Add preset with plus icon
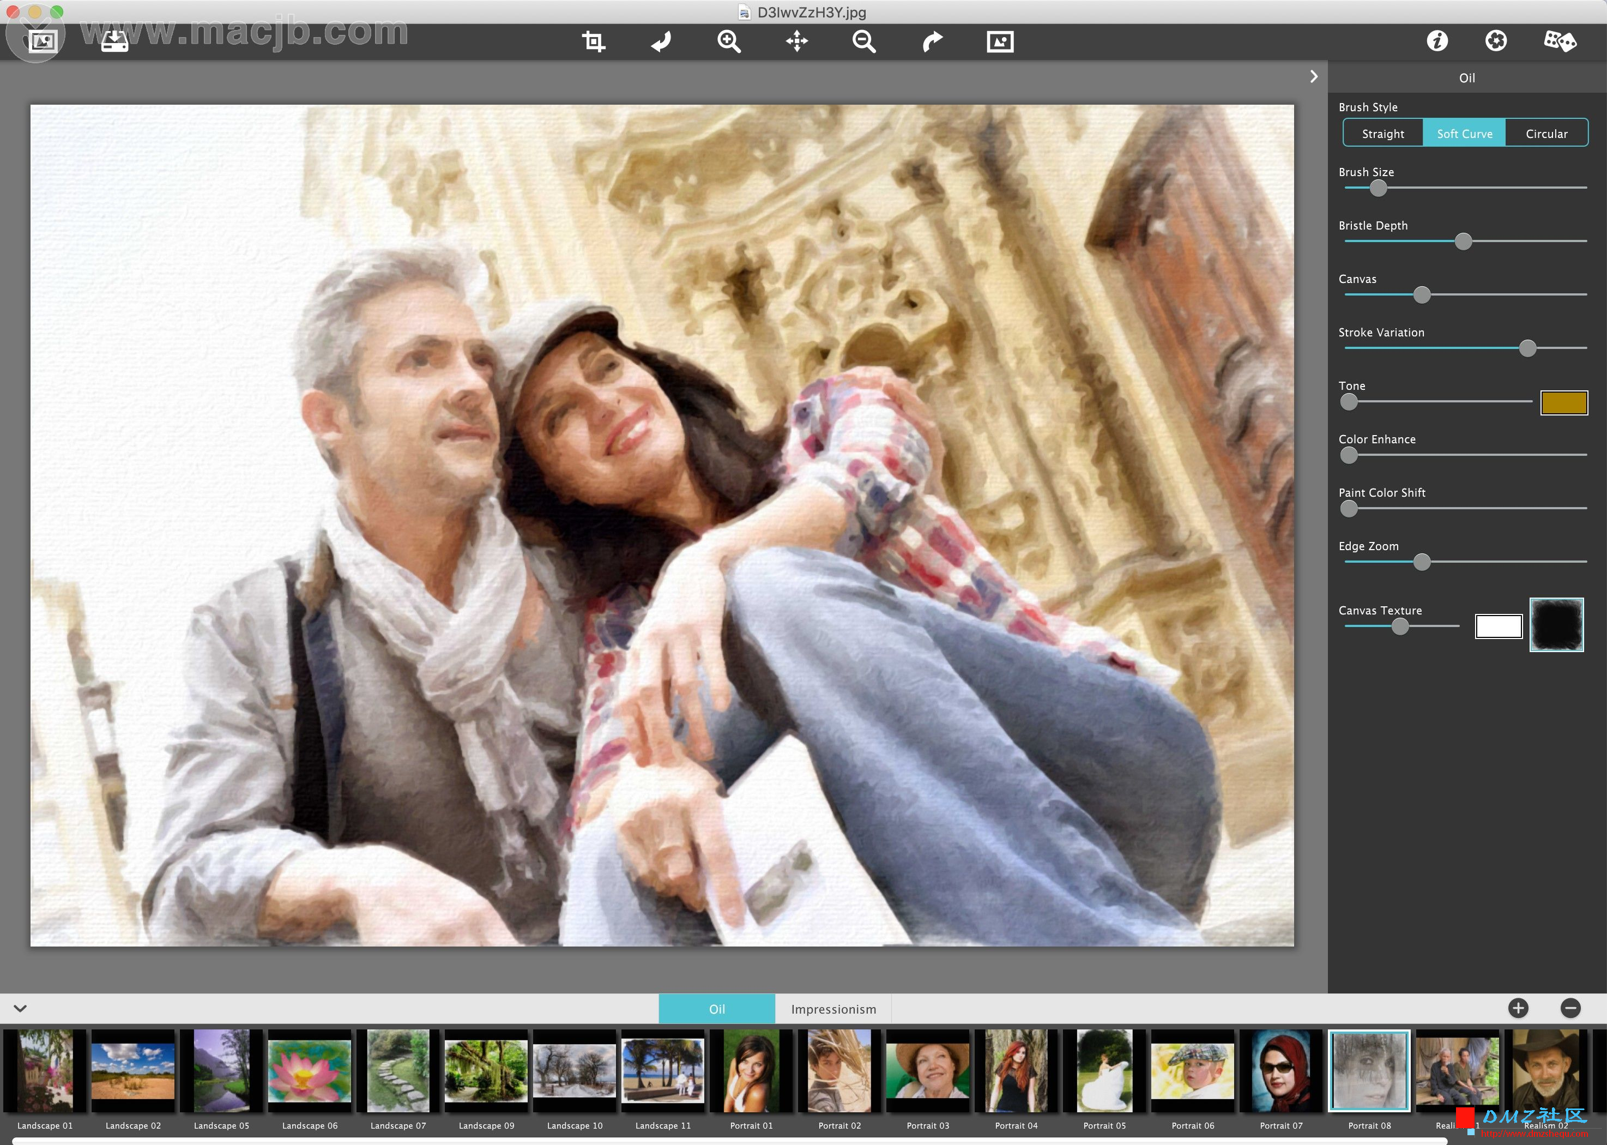This screenshot has width=1607, height=1145. click(x=1518, y=1008)
